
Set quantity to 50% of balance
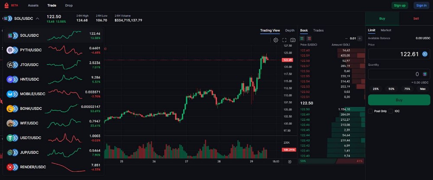click(x=391, y=89)
